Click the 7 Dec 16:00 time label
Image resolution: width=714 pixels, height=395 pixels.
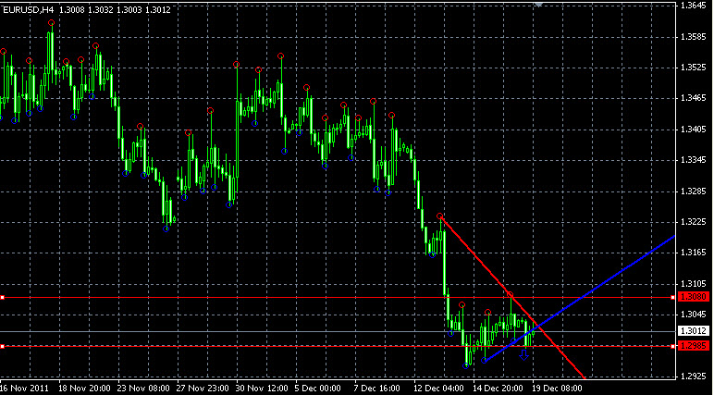click(377, 389)
